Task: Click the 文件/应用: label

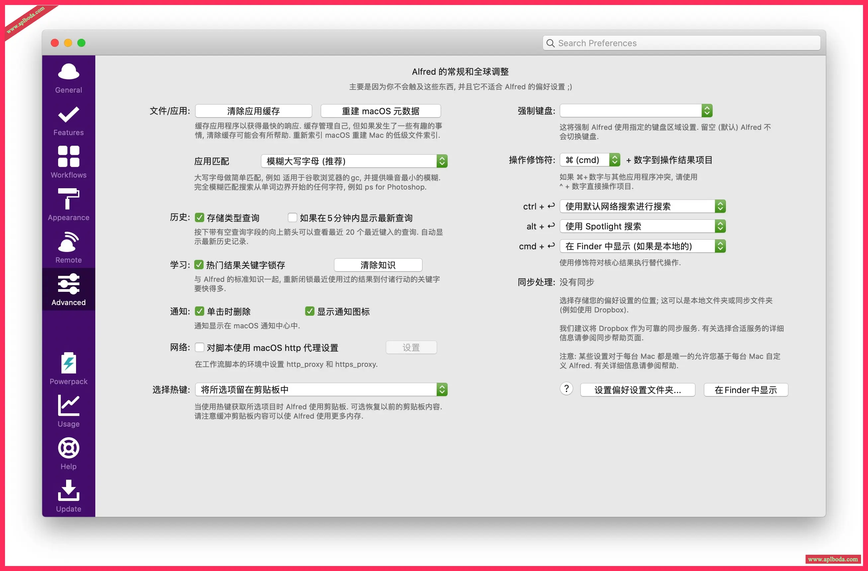Action: tap(170, 111)
